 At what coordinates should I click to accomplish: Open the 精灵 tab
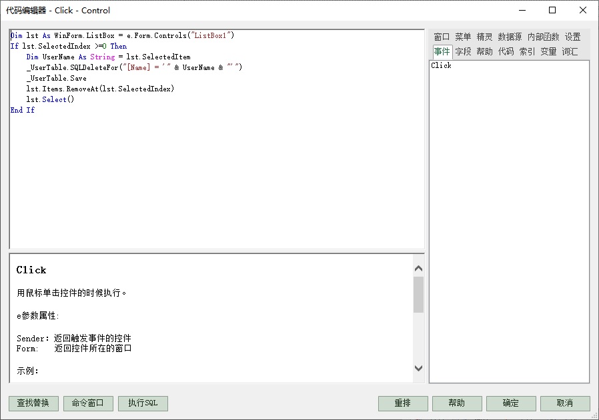point(484,37)
